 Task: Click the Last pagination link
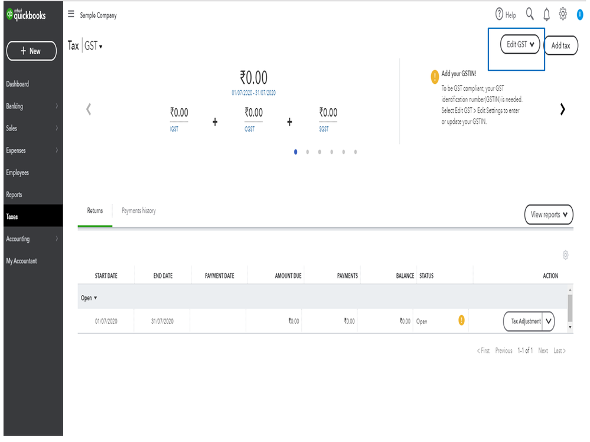coord(559,351)
